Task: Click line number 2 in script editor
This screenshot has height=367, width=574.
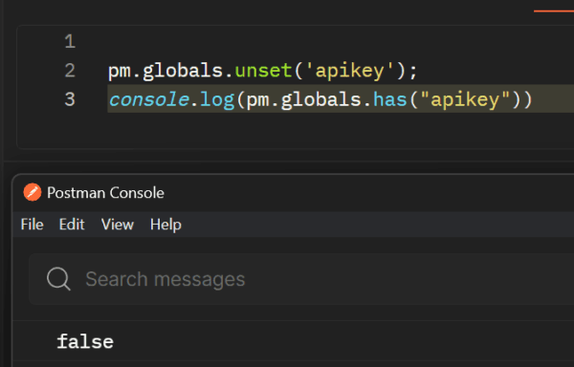Action: pos(70,70)
